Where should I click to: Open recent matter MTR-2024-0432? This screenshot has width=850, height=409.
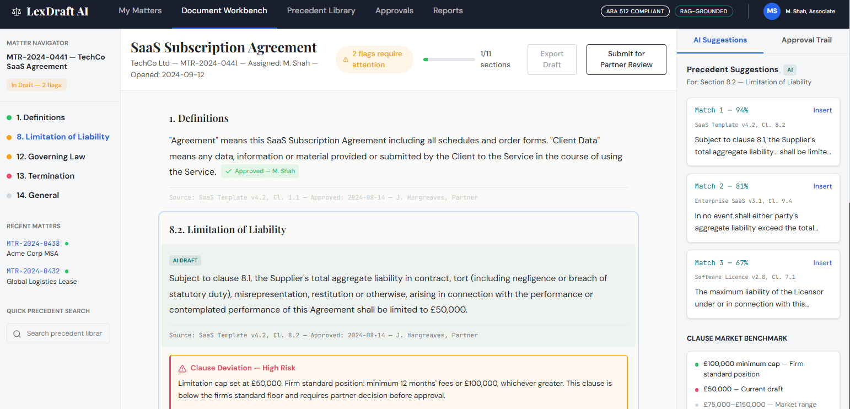(x=33, y=271)
